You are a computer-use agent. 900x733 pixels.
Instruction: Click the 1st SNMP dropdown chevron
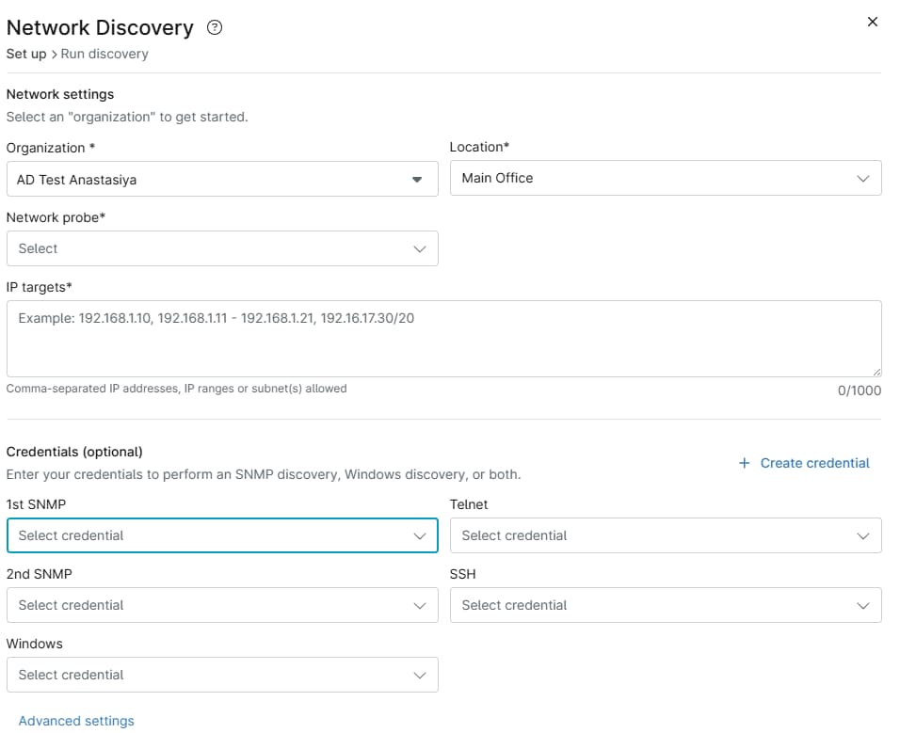[x=420, y=534]
